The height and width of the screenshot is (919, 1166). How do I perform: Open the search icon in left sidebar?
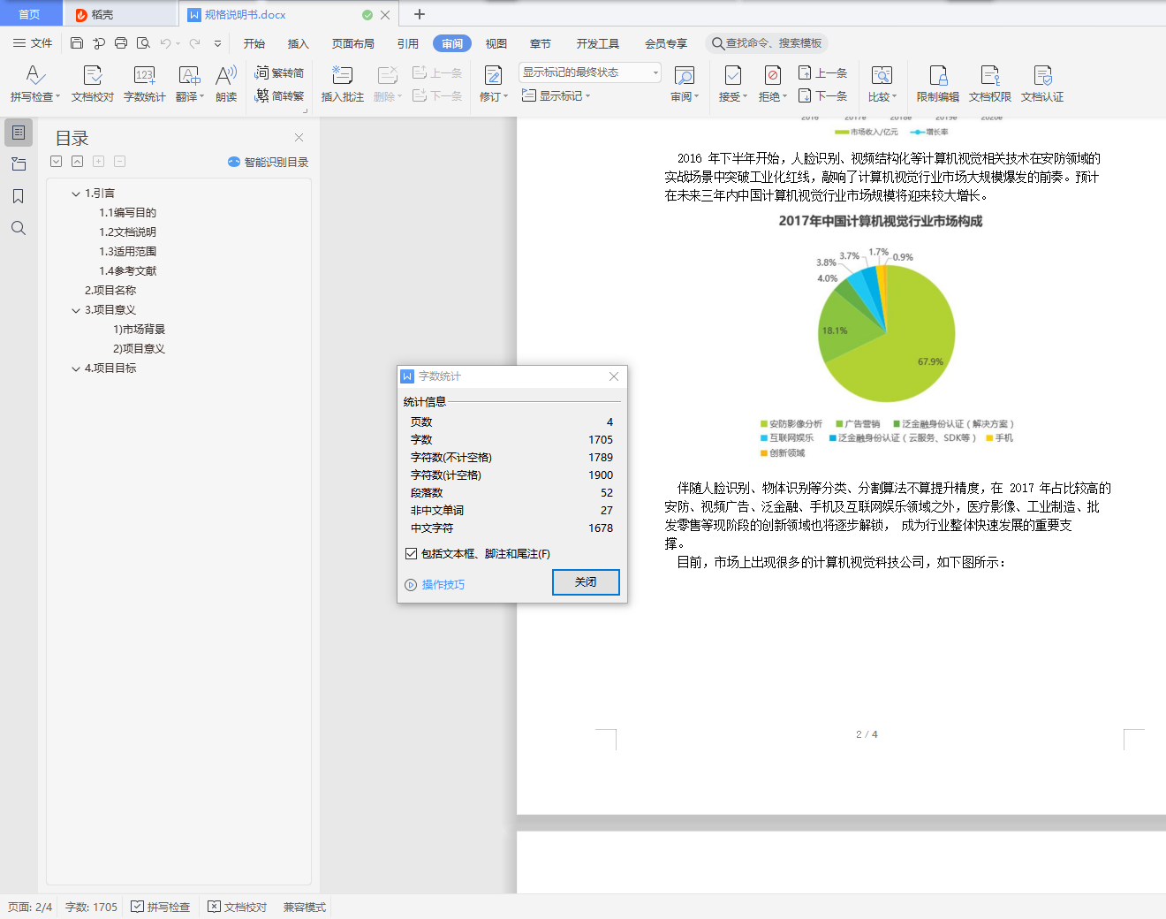19,228
